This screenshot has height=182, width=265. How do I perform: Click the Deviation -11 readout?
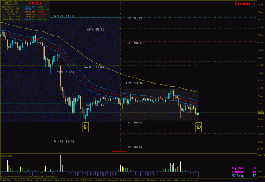[245, 4]
